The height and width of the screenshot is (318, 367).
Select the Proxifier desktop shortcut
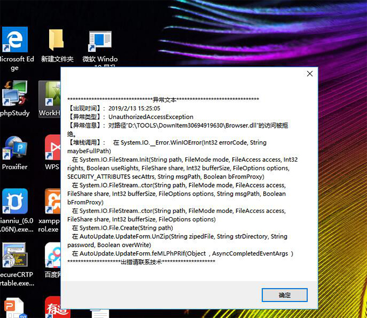(x=15, y=148)
